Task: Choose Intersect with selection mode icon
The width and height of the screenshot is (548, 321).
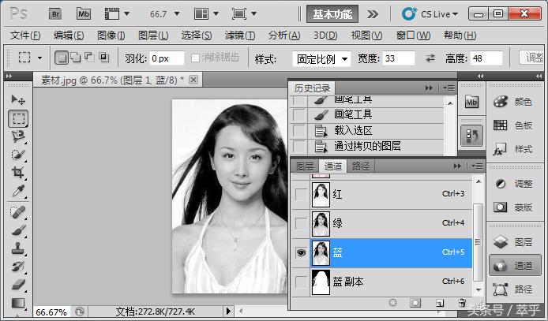Action: point(103,57)
